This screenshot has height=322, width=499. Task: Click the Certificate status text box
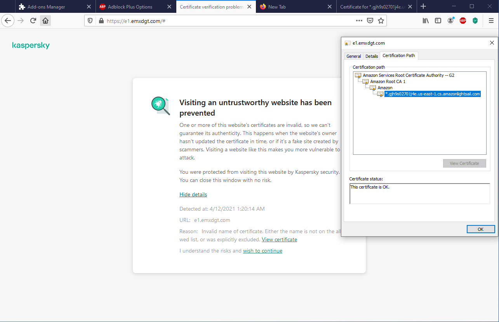(x=420, y=194)
